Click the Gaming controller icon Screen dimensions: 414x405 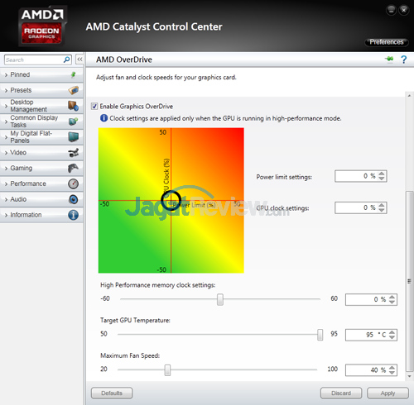[74, 168]
